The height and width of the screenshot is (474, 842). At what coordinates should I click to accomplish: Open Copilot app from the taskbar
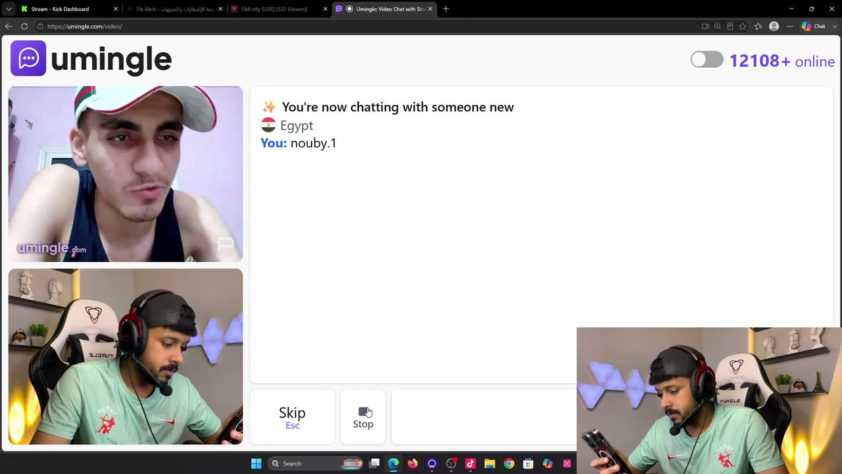(547, 463)
